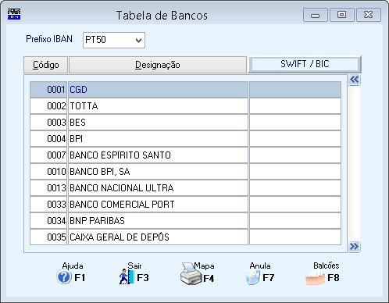Viewport: 389px width, 303px height.
Task: Jump to first records with double-left arrow
Action: pyautogui.click(x=354, y=80)
